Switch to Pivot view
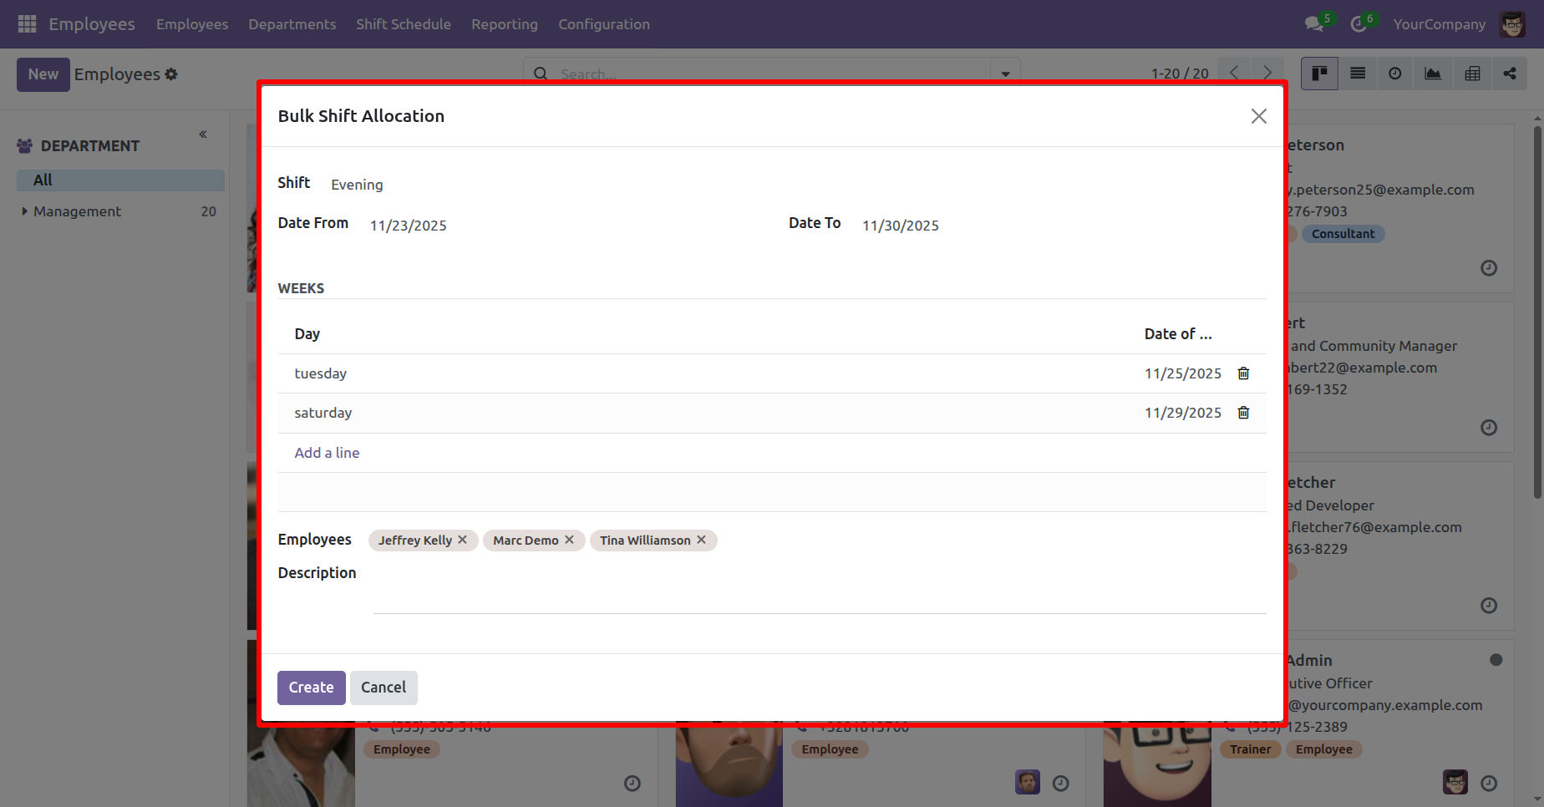Image resolution: width=1544 pixels, height=807 pixels. [x=1472, y=74]
